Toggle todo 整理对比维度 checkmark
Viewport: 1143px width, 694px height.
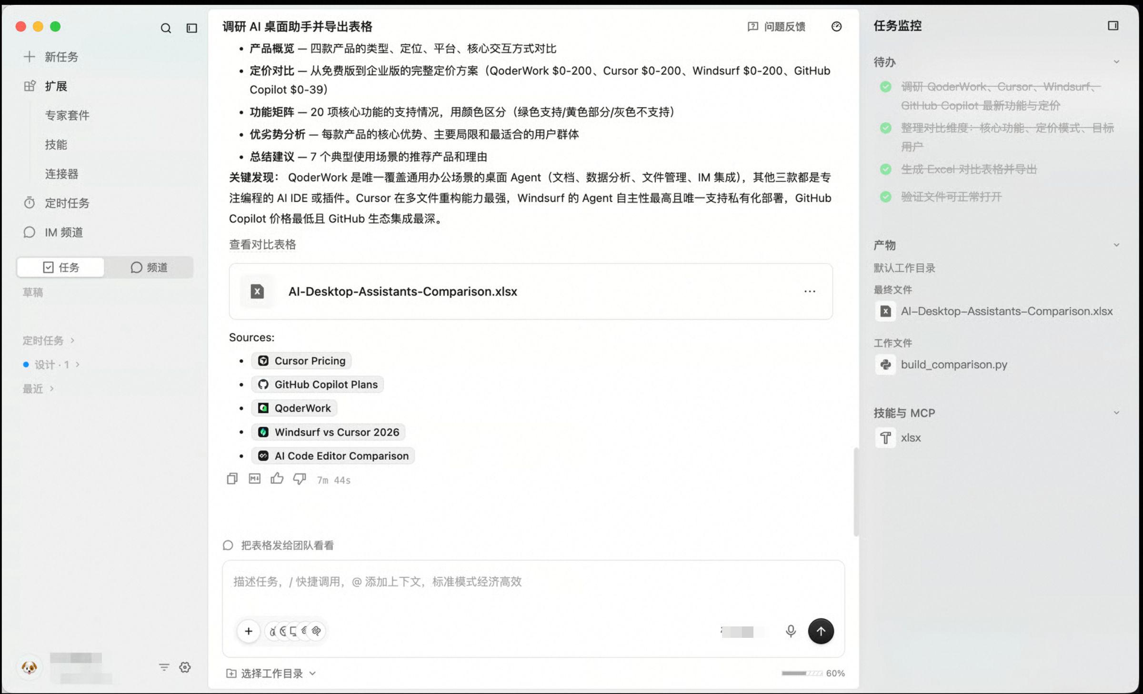coord(886,128)
